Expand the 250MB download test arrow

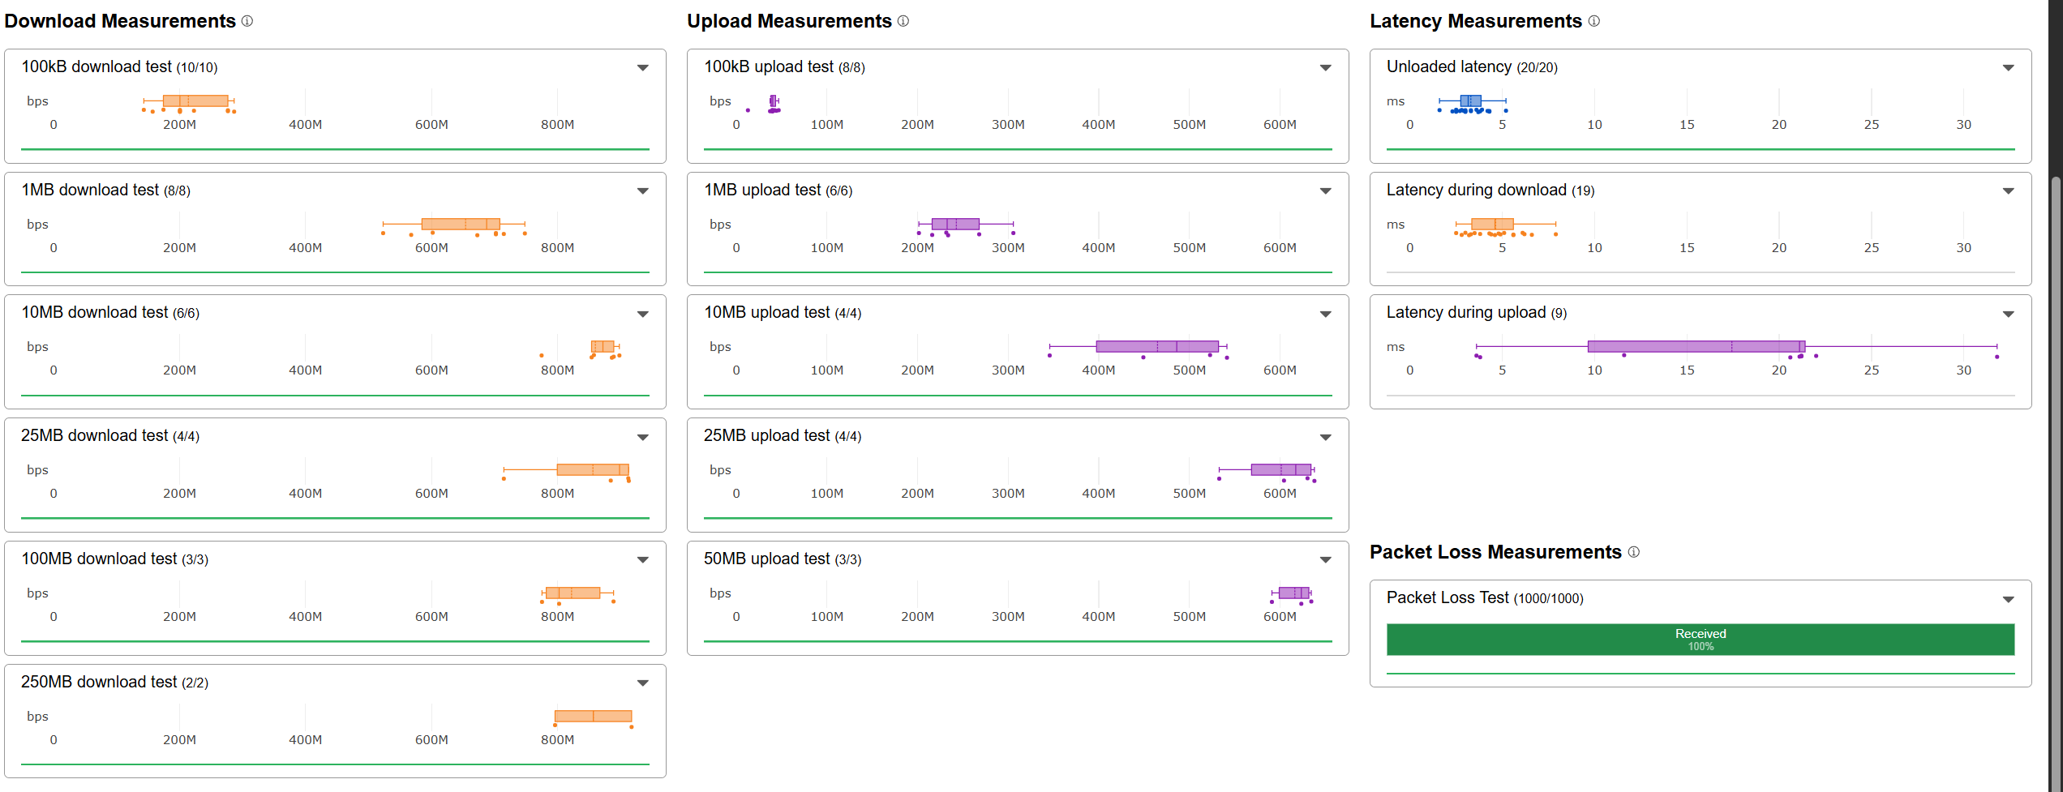[643, 683]
